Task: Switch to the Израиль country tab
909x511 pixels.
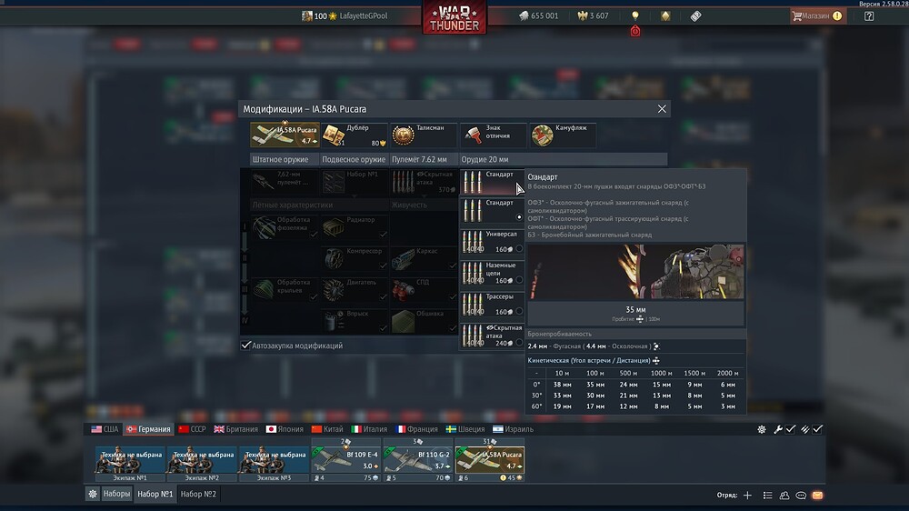Action: tap(513, 429)
